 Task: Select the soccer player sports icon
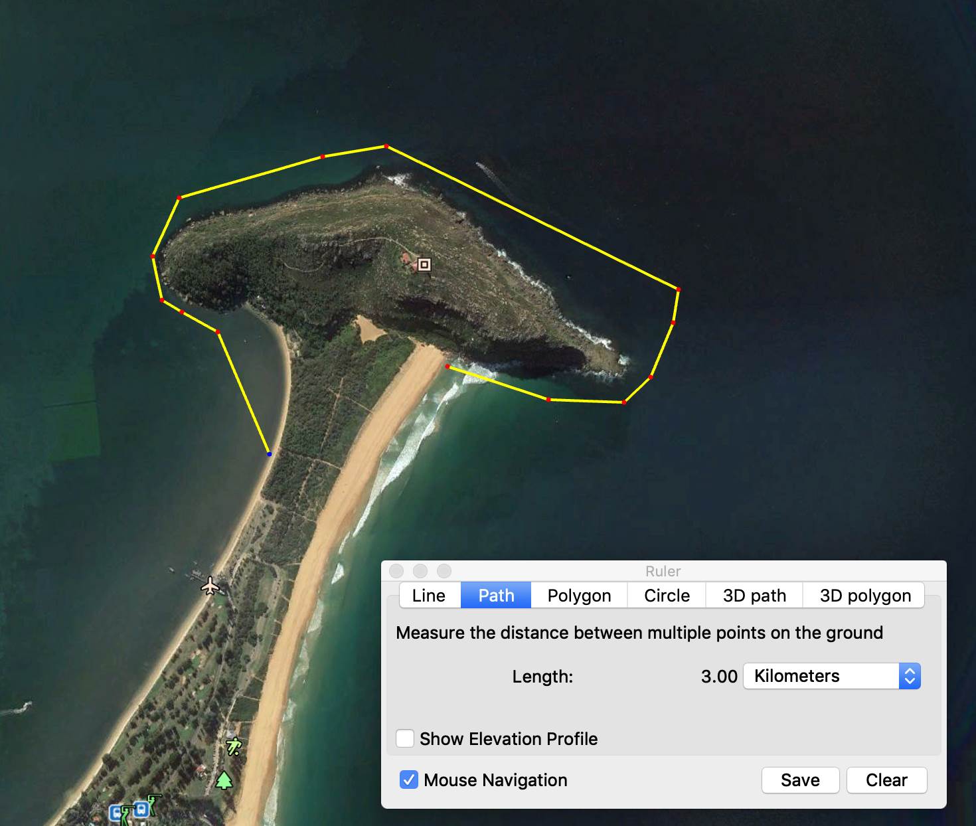click(233, 746)
